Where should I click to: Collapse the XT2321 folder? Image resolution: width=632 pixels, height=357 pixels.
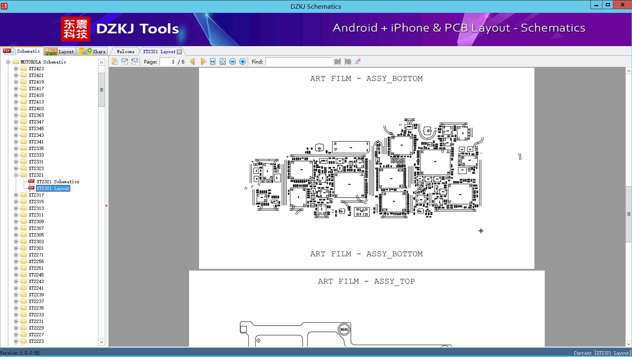[x=16, y=175]
